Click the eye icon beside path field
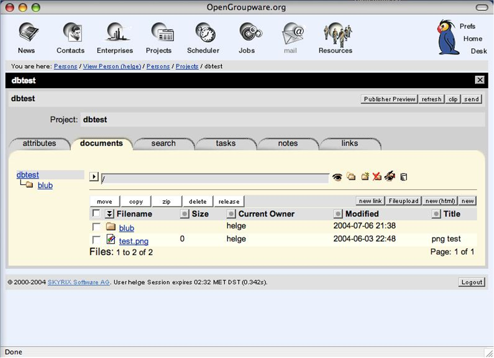 [337, 177]
